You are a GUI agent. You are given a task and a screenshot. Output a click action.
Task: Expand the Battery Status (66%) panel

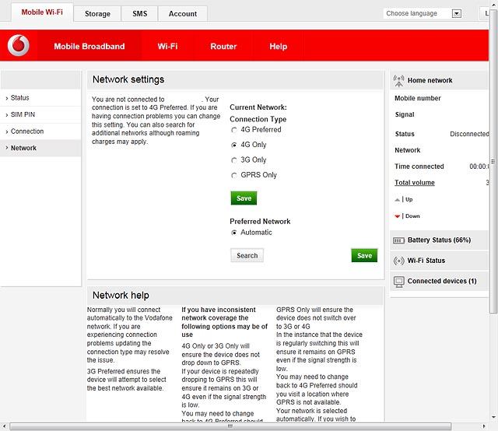pos(439,240)
